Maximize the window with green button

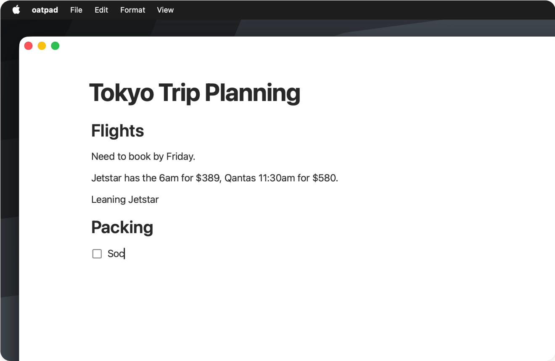click(55, 46)
